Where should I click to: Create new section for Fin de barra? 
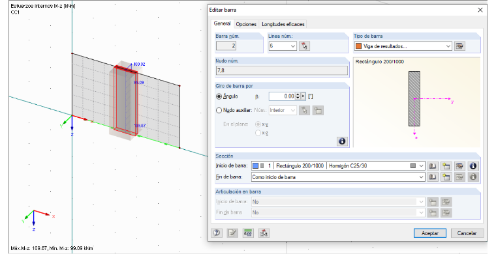coord(446,177)
